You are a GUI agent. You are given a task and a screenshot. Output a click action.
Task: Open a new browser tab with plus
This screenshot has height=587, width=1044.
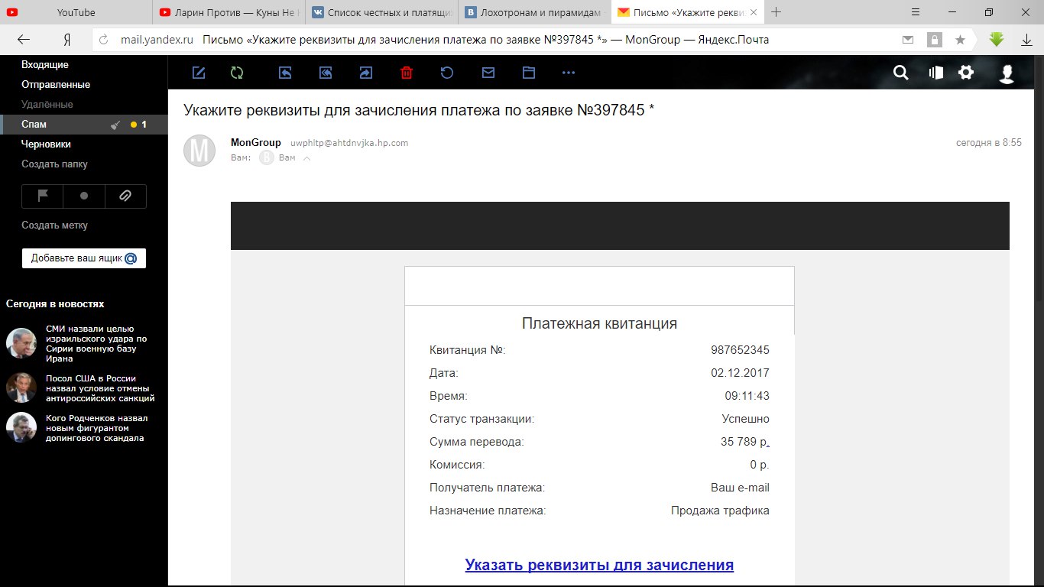tap(777, 12)
